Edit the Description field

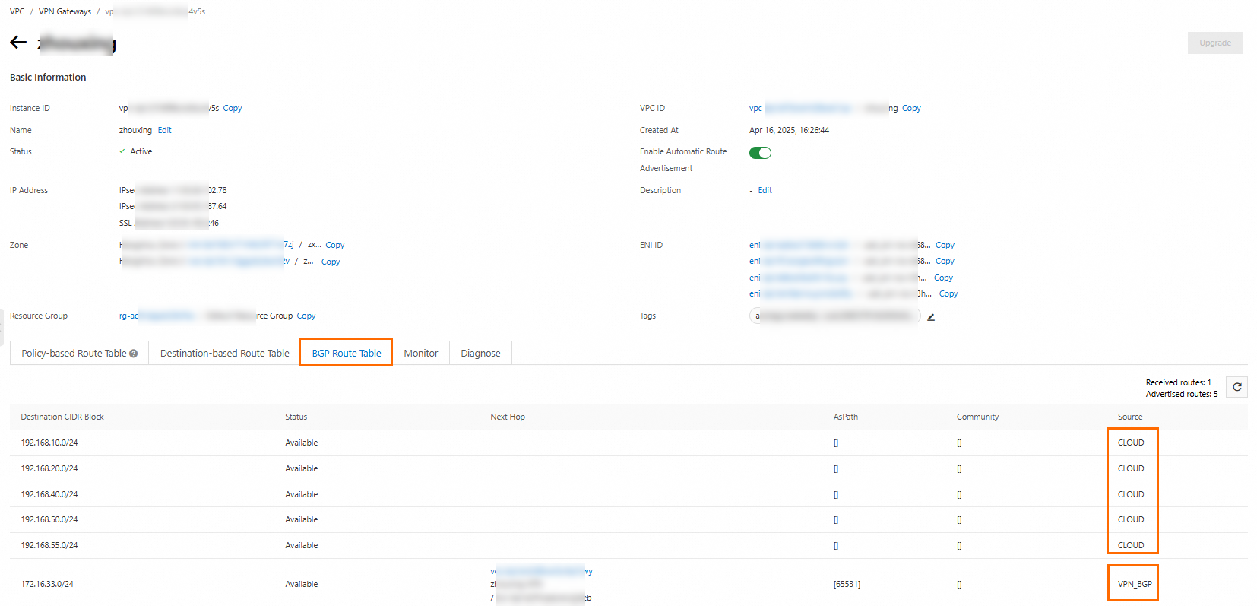coord(765,190)
